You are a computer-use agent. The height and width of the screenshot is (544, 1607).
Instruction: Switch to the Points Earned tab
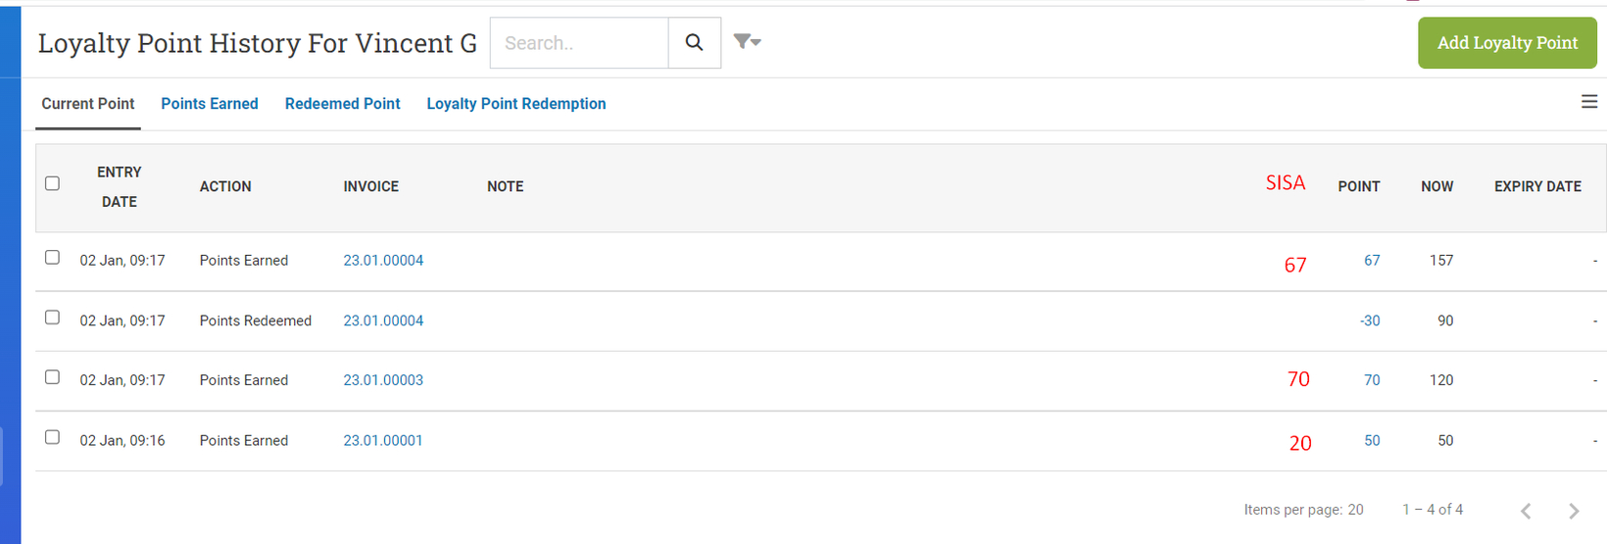pyautogui.click(x=210, y=104)
